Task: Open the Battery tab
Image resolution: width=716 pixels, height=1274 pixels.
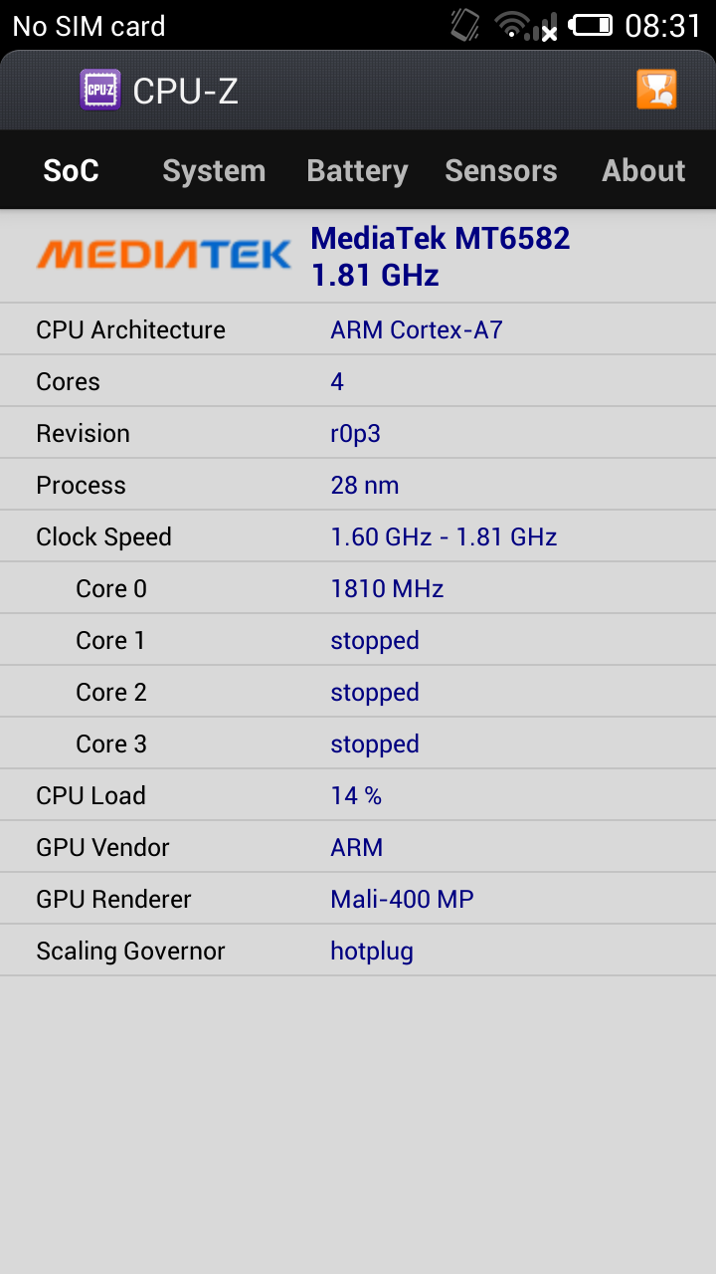Action: pos(357,170)
